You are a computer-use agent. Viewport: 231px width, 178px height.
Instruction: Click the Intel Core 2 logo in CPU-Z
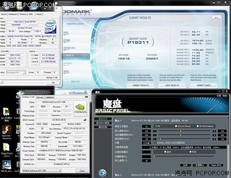50,27
